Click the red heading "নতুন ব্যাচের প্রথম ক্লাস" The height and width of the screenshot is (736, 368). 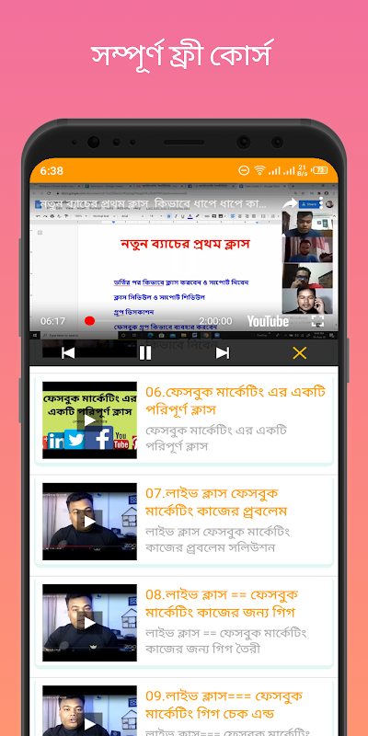pyautogui.click(x=185, y=244)
